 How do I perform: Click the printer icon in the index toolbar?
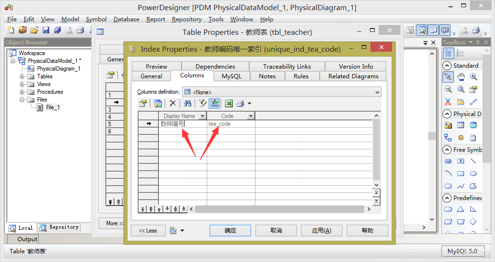click(240, 103)
